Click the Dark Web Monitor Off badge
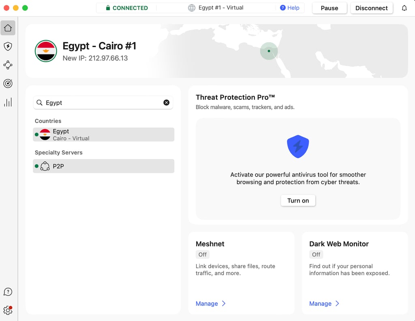This screenshot has width=415, height=321. coord(316,254)
